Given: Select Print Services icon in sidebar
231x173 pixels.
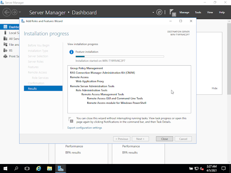Looking at the screenshot, I should (x=5, y=56).
